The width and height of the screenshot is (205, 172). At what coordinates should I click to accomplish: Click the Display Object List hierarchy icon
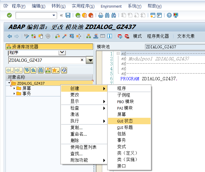coord(89,36)
